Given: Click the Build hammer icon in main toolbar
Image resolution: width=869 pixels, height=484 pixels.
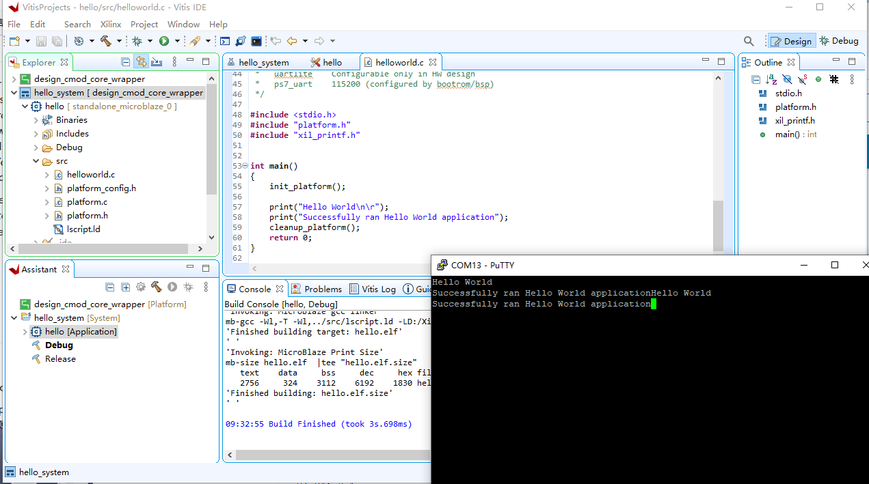Looking at the screenshot, I should click(x=105, y=41).
